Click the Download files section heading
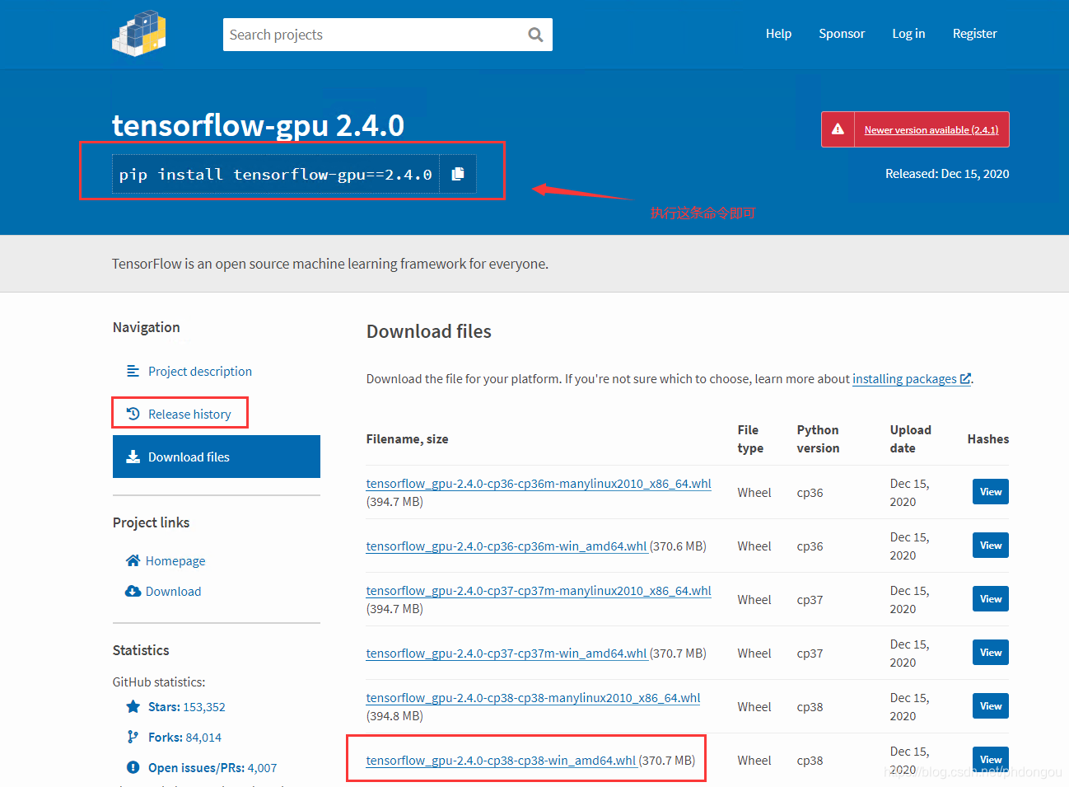The image size is (1069, 787). point(428,331)
